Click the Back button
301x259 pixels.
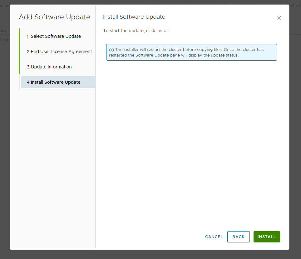click(238, 237)
